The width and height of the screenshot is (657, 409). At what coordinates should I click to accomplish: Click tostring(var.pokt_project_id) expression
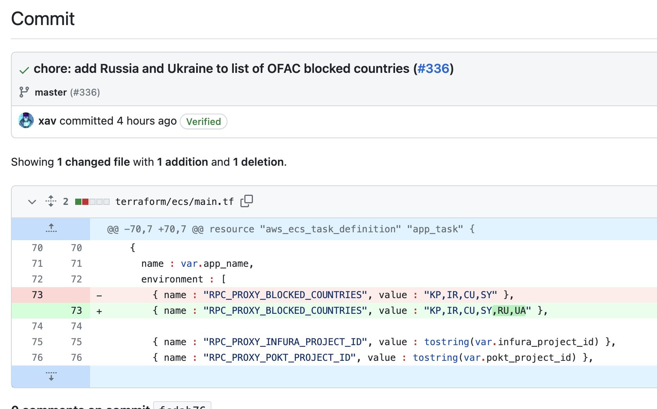pos(495,358)
